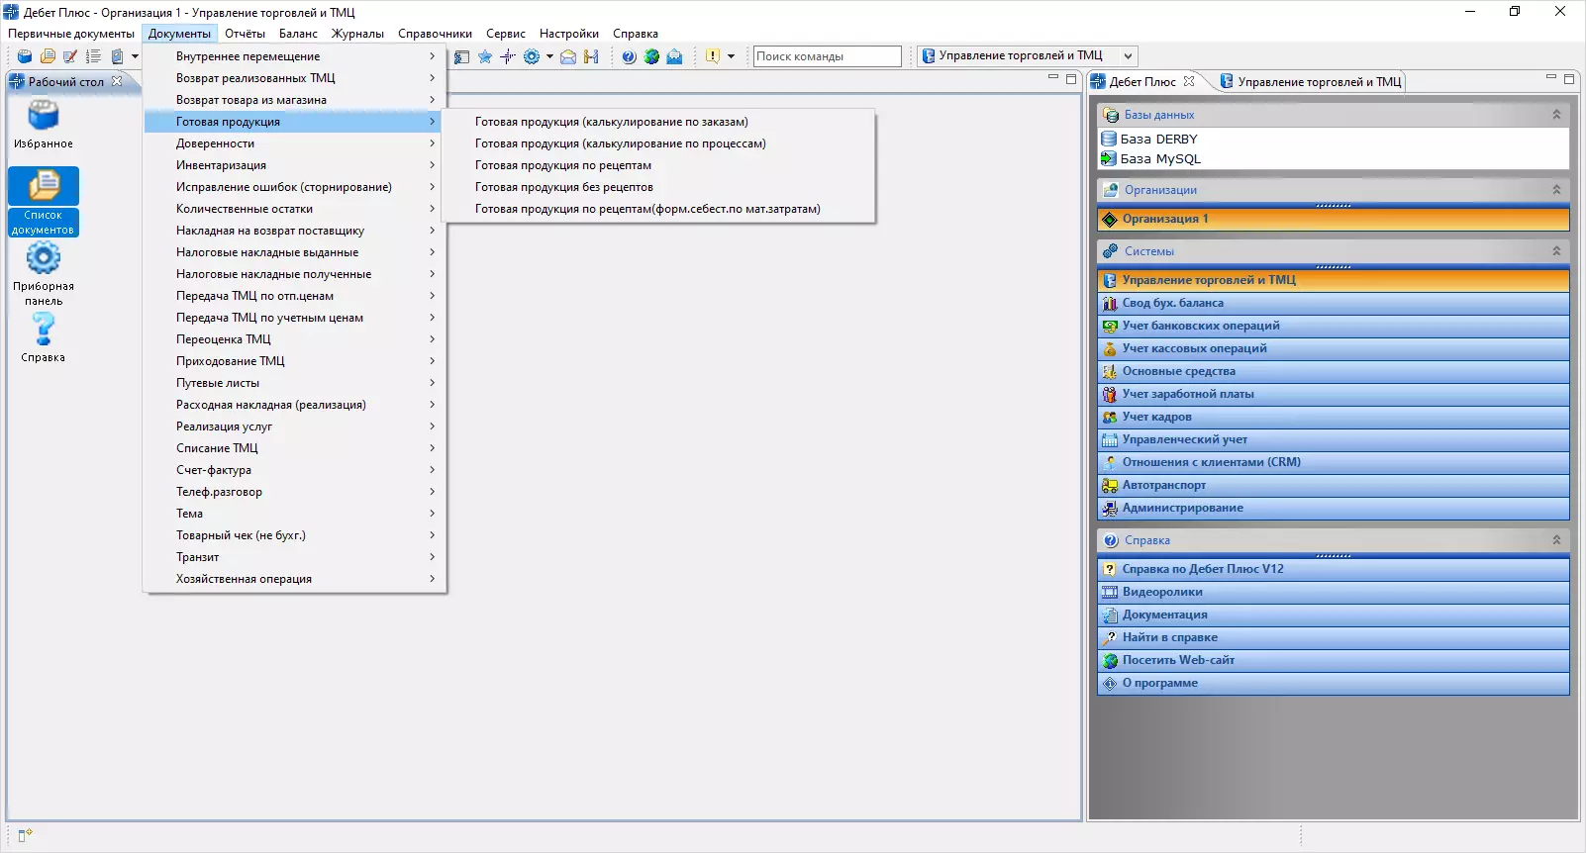Click the status bar icon at bottom left
The height and width of the screenshot is (853, 1586).
[x=25, y=836]
